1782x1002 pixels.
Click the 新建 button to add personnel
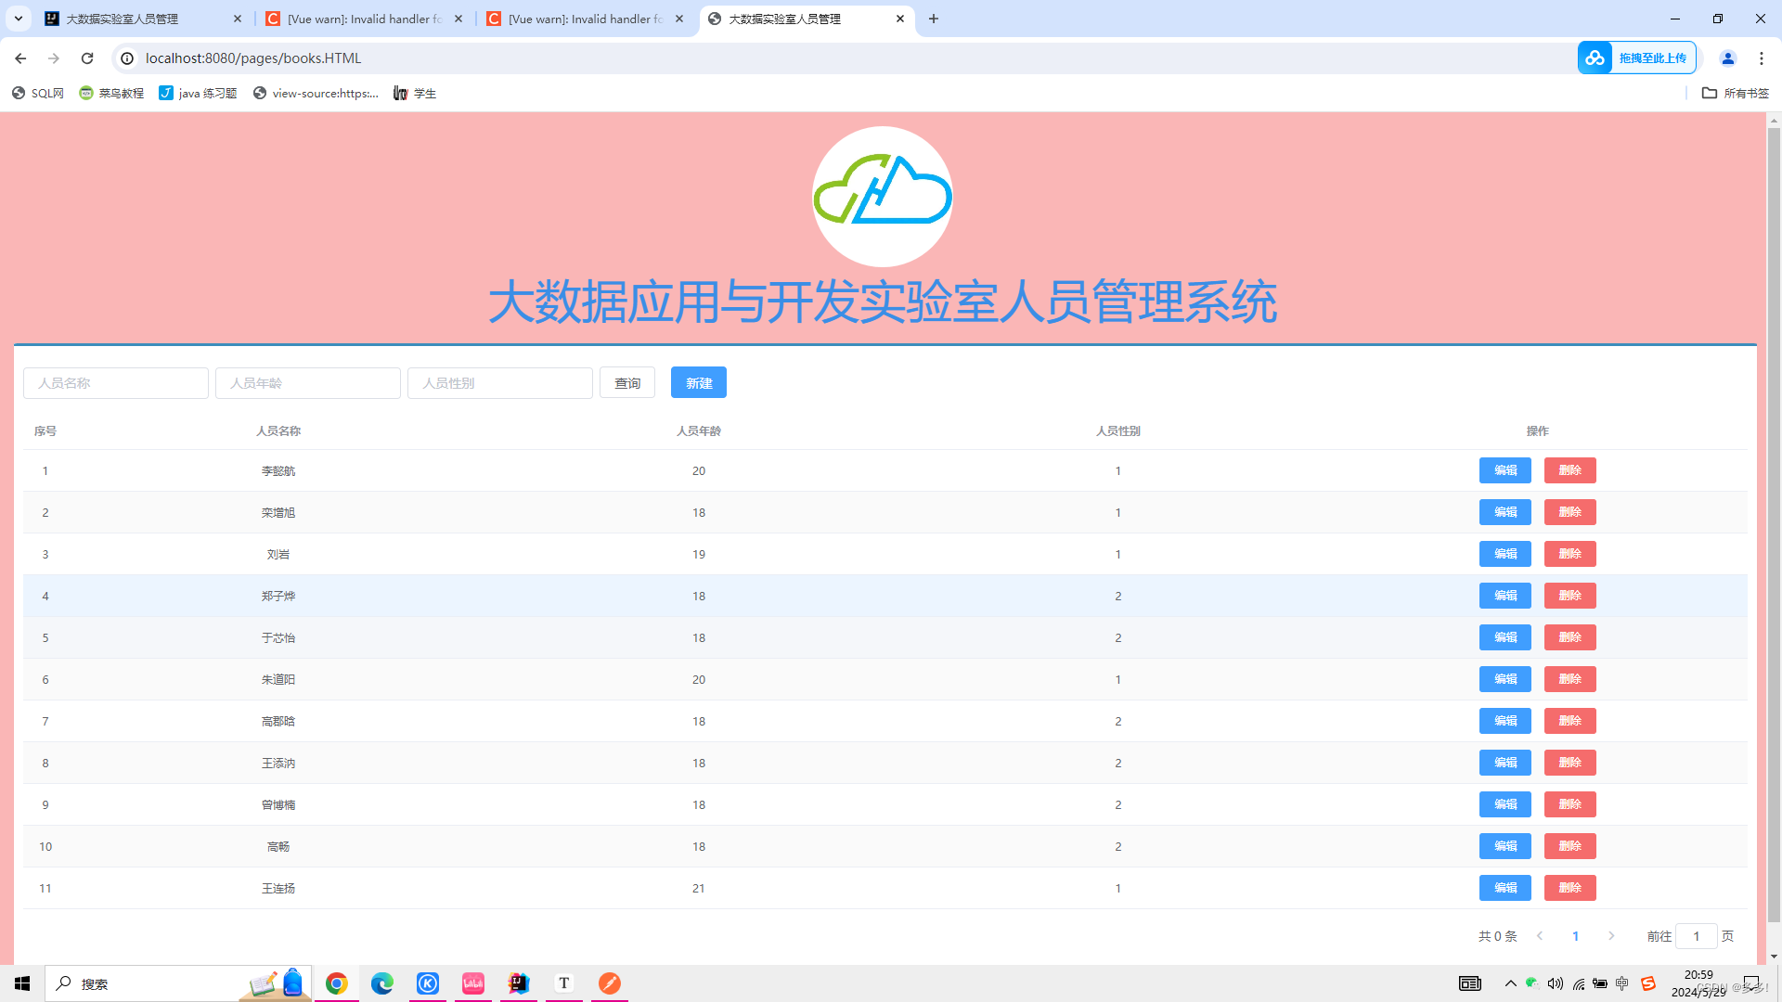tap(698, 382)
